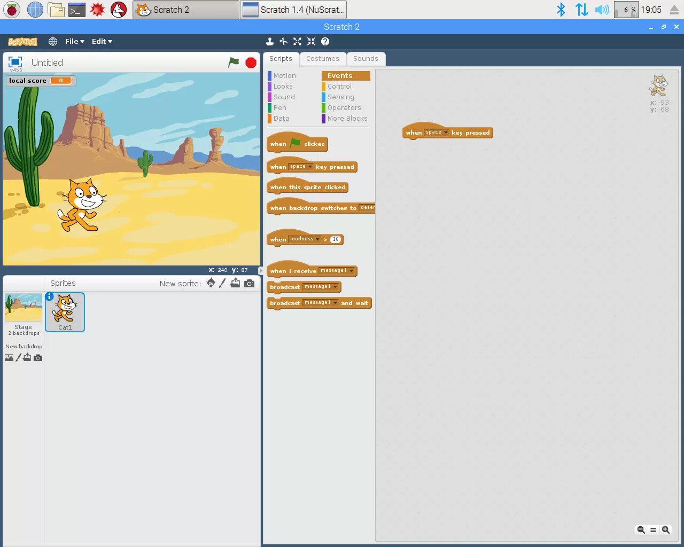Click the when green flag clicked block
Screen dimensions: 684x547
click(297, 143)
